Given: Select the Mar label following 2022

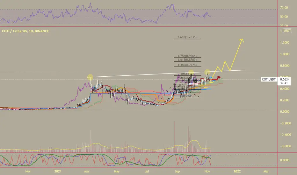Looking at the screenshot, I should 266,171.
